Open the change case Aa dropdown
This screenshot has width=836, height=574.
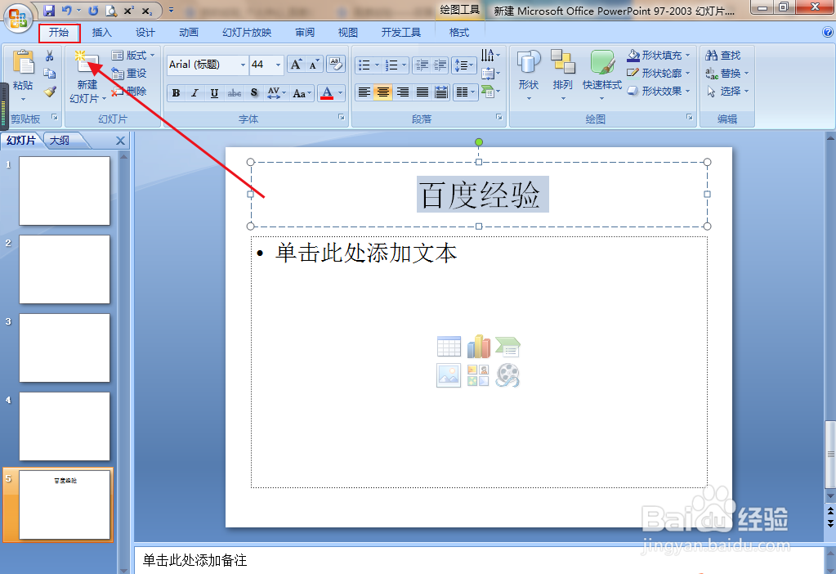[302, 93]
